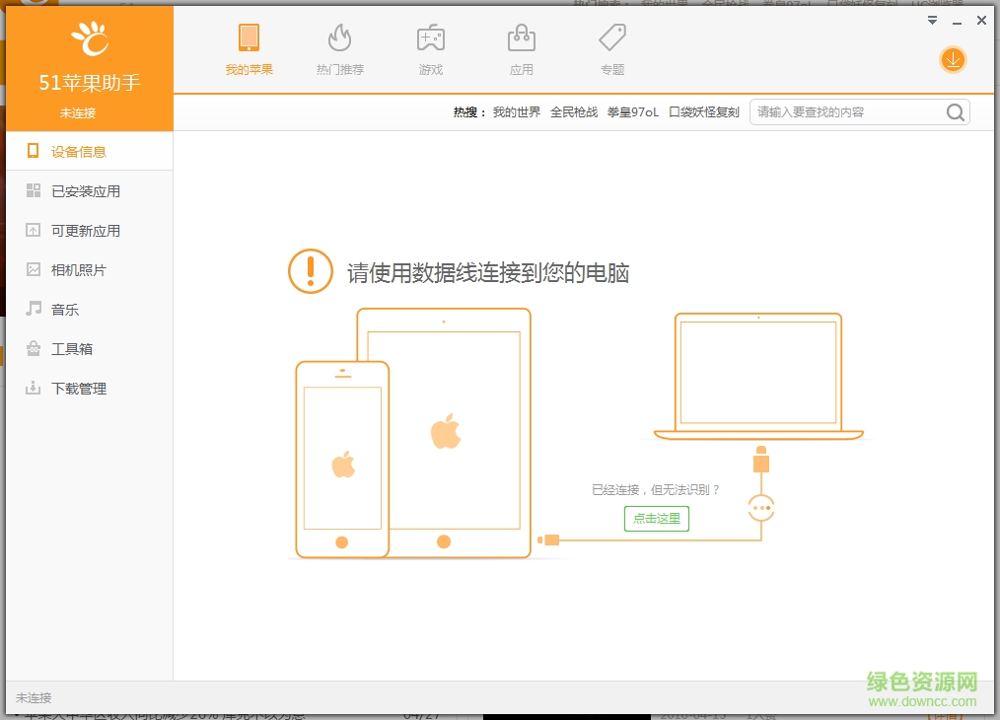Open the 音乐 (Music) section
This screenshot has width=1000, height=720.
(69, 309)
